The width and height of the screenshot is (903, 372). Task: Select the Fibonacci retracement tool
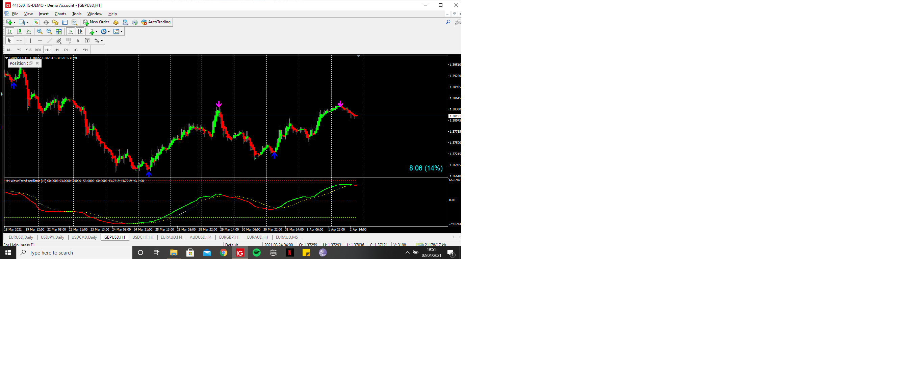click(68, 41)
